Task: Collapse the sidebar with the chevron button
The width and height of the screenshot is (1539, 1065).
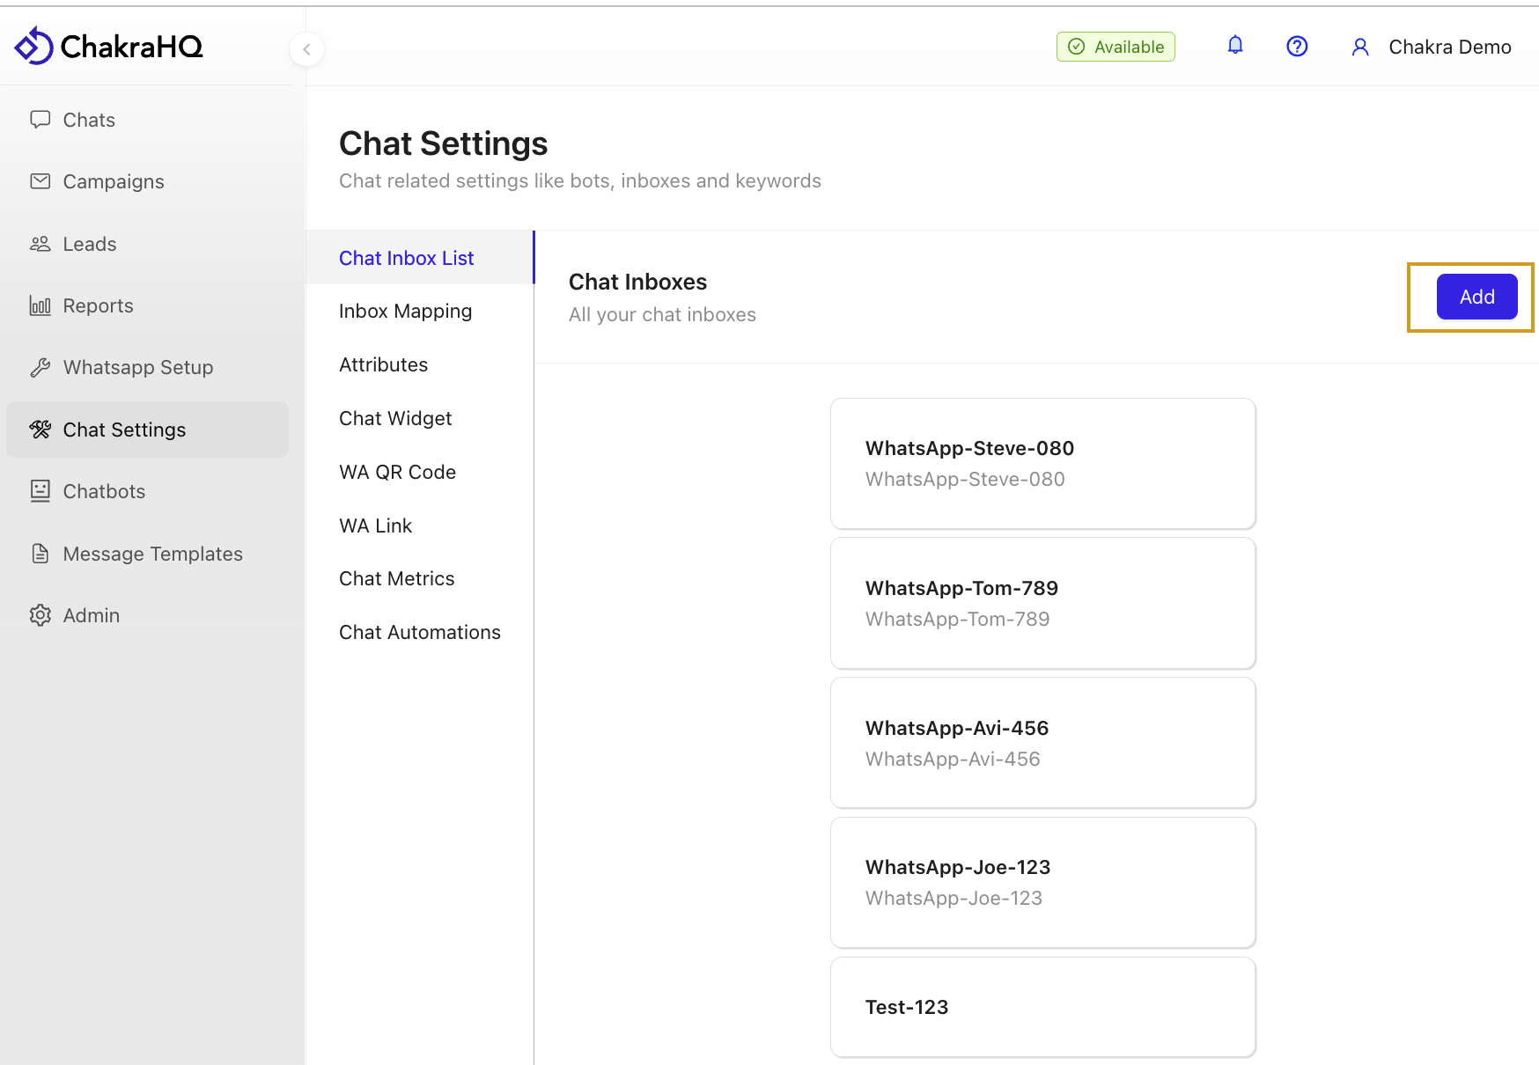Action: point(306,49)
